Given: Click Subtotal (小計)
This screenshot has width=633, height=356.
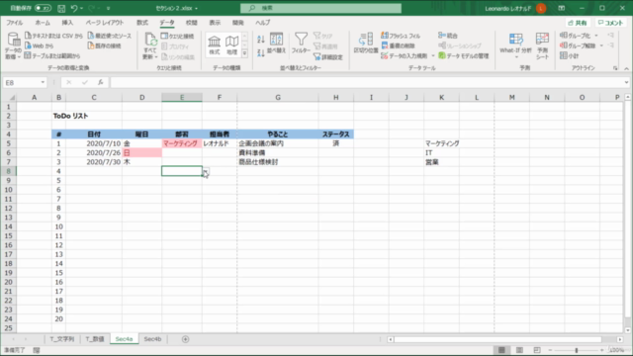Looking at the screenshot, I should click(570, 56).
